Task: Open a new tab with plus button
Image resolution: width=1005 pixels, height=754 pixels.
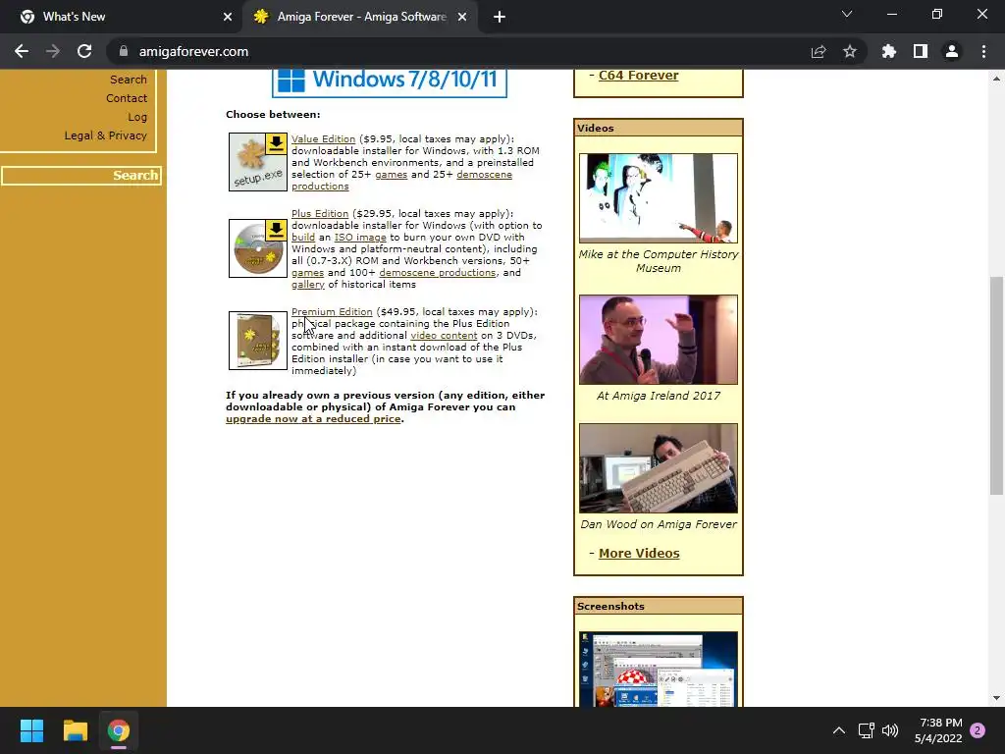Action: point(500,17)
